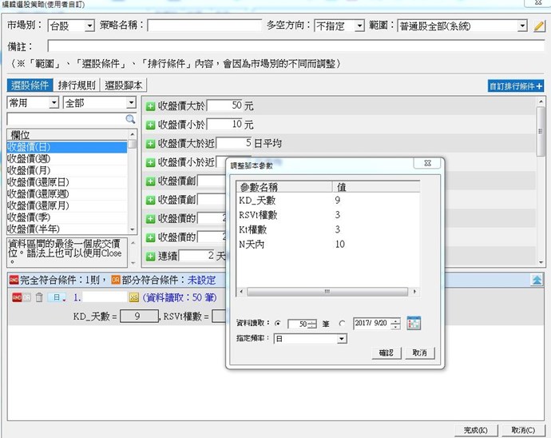Add the 連續 天 condition using green plus
The width and height of the screenshot is (551, 438).
click(150, 256)
